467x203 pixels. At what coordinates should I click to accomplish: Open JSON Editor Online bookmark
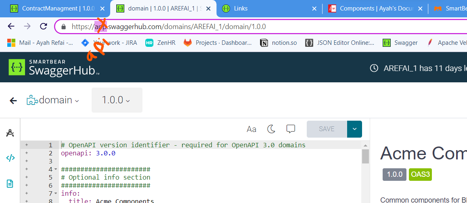(340, 42)
